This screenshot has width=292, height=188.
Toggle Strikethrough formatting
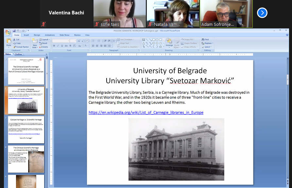(x=66, y=45)
